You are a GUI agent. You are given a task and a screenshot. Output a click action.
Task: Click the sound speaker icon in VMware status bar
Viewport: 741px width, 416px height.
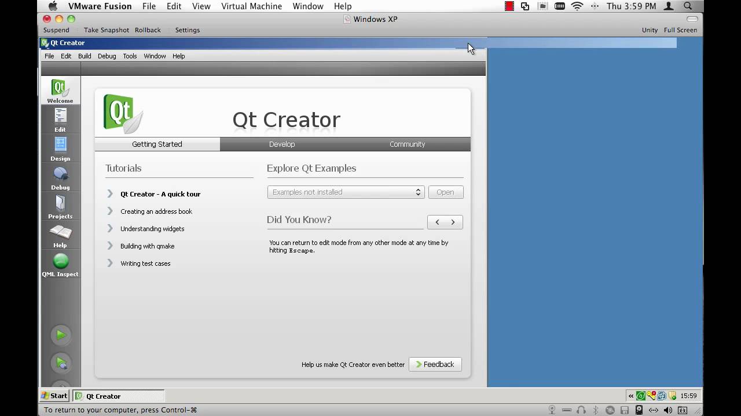coord(668,410)
